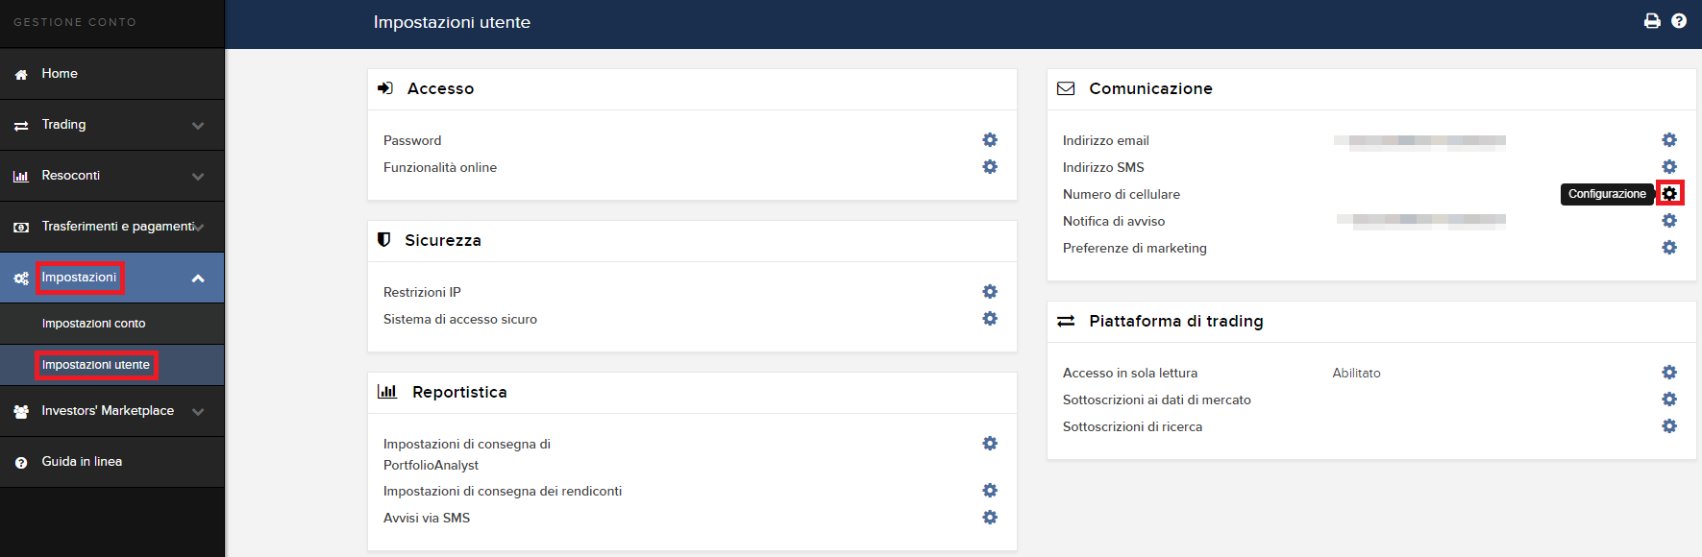Viewport: 1702px width, 557px height.
Task: Open the Password configuration gear
Action: [990, 140]
